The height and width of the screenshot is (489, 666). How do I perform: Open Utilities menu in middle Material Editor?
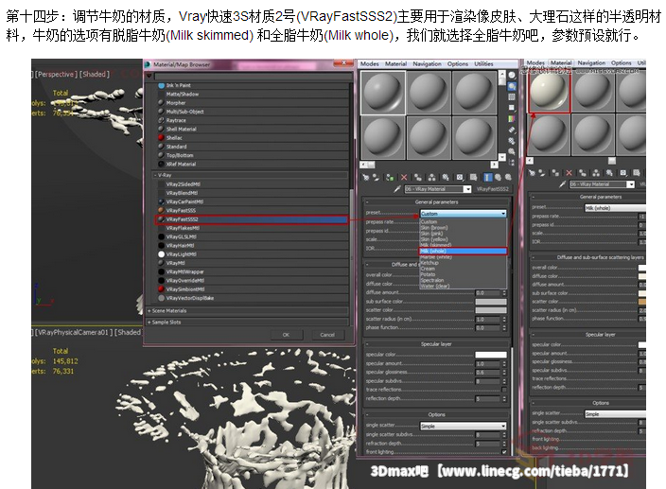point(483,63)
